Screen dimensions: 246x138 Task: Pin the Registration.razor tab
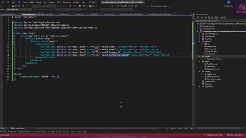click(x=37, y=14)
